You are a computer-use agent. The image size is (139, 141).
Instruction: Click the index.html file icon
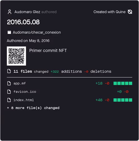point(9,100)
